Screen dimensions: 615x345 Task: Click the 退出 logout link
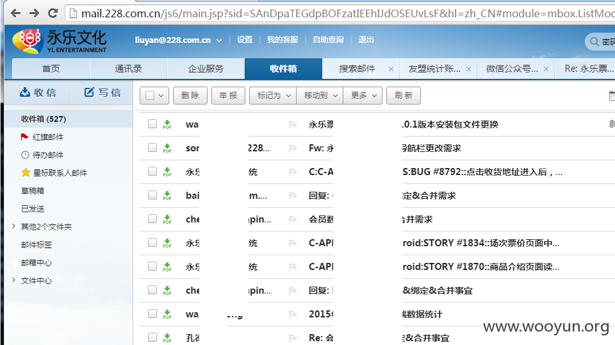point(366,40)
